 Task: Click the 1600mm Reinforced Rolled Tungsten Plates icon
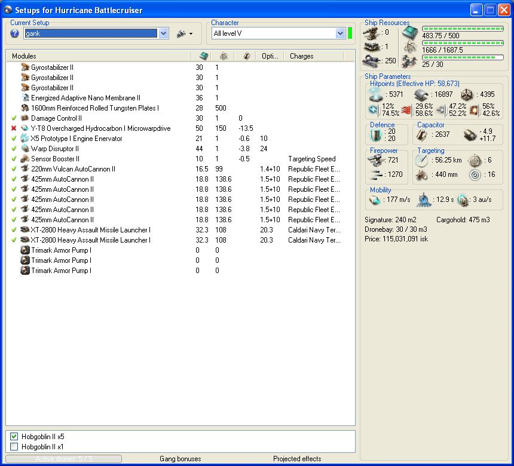(x=25, y=108)
